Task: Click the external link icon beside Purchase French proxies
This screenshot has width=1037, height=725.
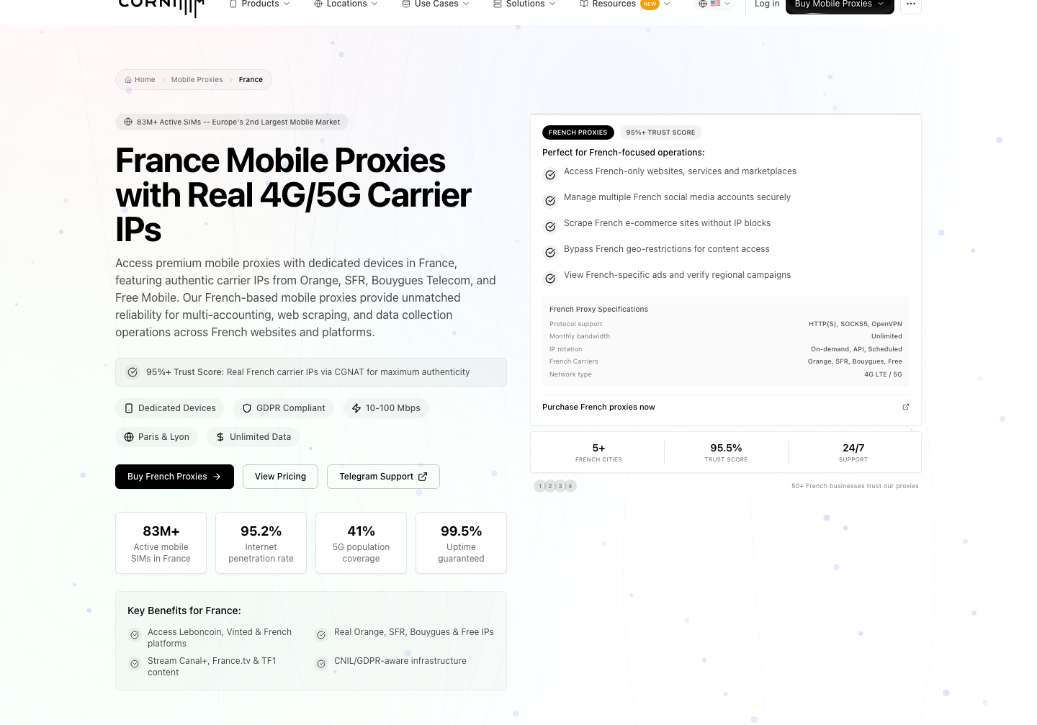Action: click(906, 407)
